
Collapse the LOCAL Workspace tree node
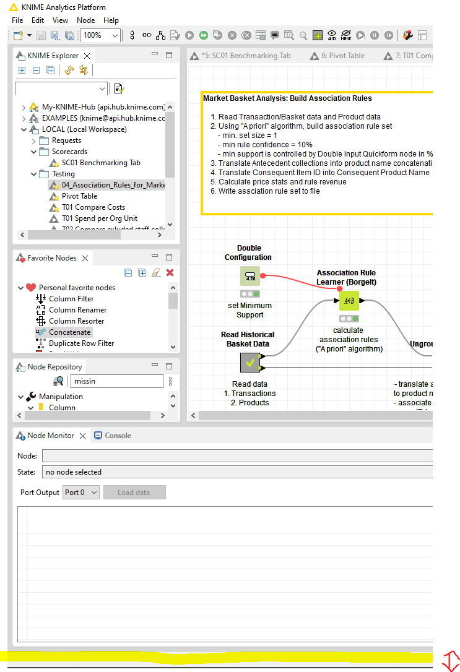pyautogui.click(x=24, y=129)
